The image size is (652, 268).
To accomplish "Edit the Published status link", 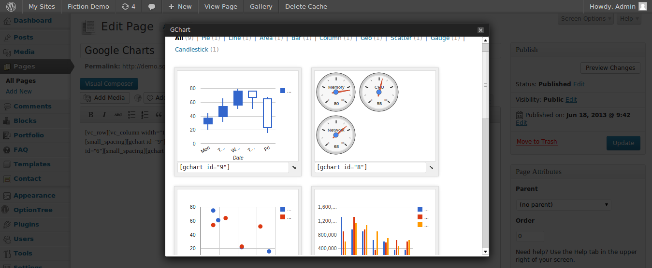I will tap(579, 84).
